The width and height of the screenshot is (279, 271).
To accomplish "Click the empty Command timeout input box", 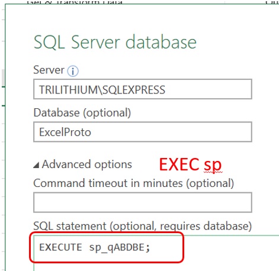I will (x=143, y=202).
